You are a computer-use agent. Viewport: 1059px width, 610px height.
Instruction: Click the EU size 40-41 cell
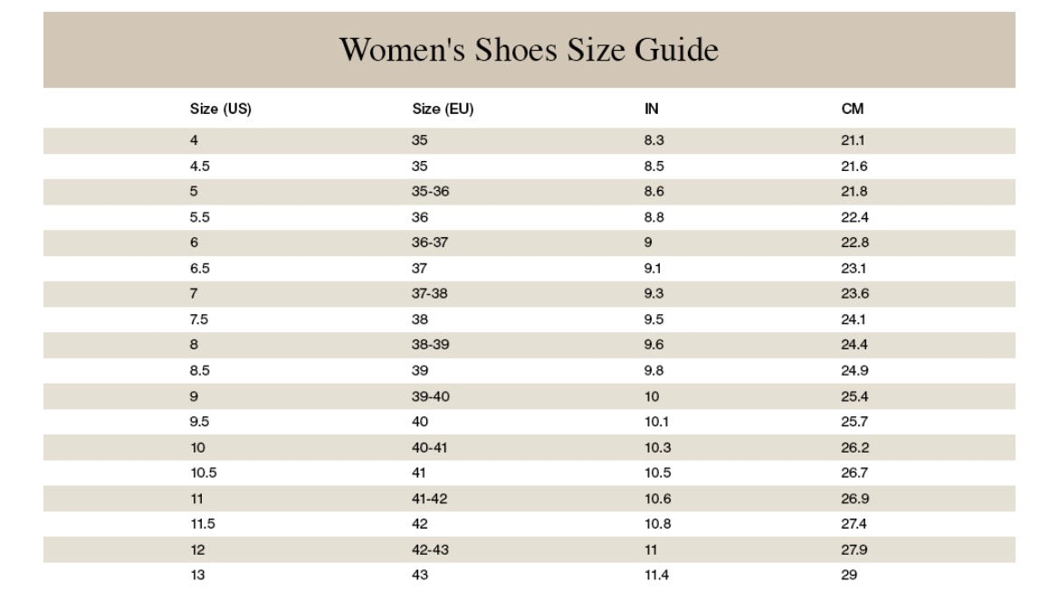431,447
